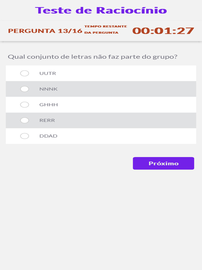This screenshot has height=270, width=202.
Task: Choose the GHHH radio button
Action: (25, 105)
